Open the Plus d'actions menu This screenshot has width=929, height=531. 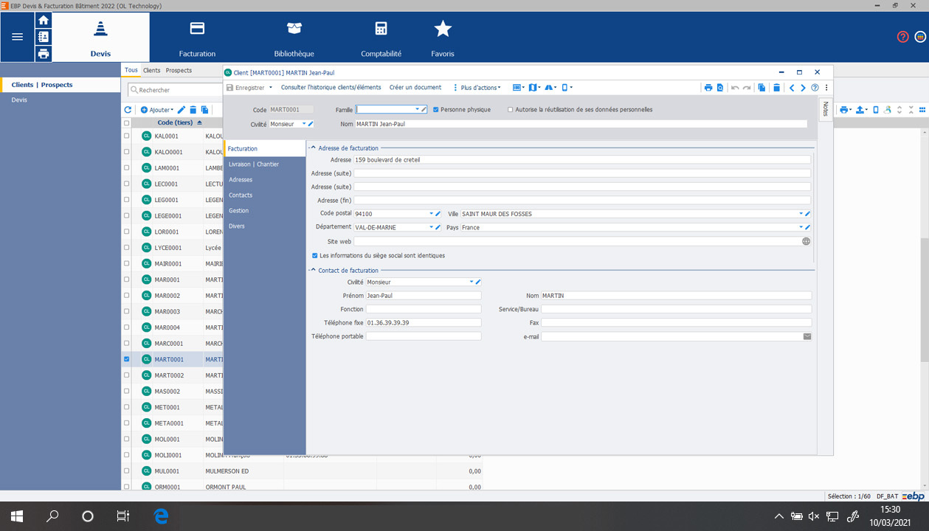[x=480, y=88]
